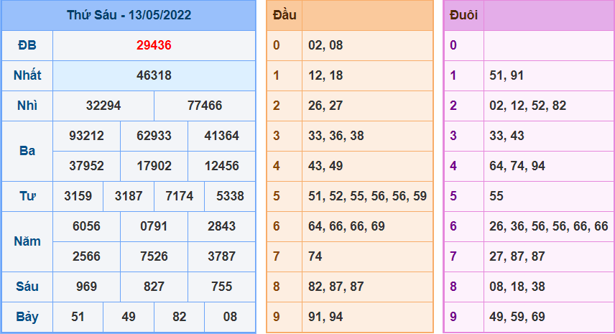Select Đầu row values 33, 36, 38
Image resolution: width=615 pixels, height=334 pixels.
click(x=336, y=136)
